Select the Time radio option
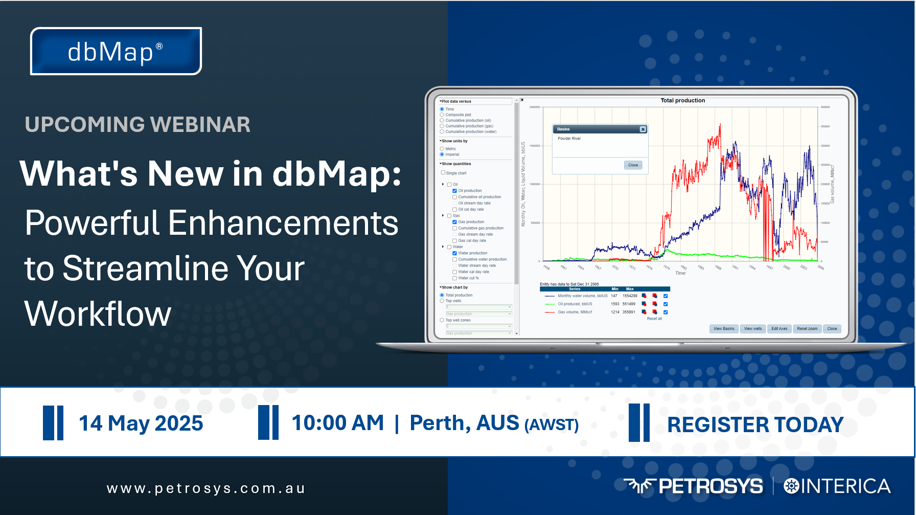The height and width of the screenshot is (515, 916). (442, 109)
